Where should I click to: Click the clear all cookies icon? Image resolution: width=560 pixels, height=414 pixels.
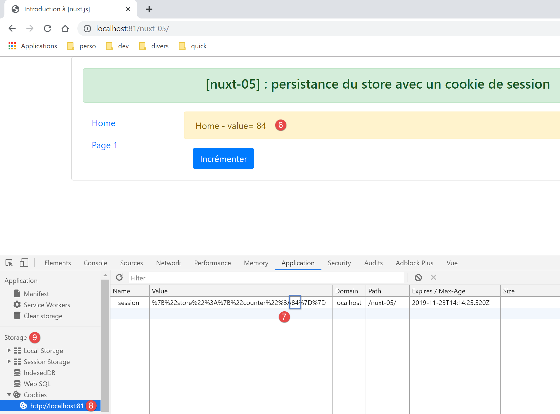[418, 277]
